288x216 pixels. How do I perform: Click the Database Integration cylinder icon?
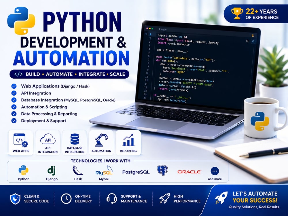tap(75, 139)
